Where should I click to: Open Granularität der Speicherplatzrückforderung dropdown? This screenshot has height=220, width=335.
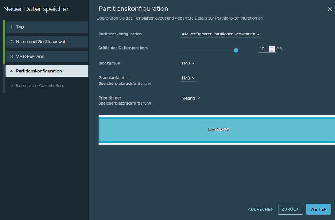click(x=188, y=78)
